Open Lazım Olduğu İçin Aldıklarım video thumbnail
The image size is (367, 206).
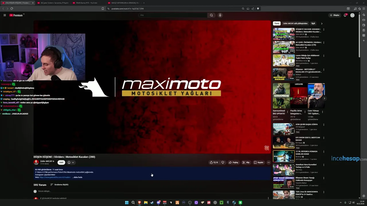(284, 60)
